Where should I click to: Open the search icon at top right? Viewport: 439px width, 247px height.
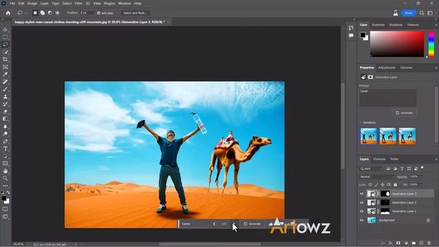pos(422,13)
